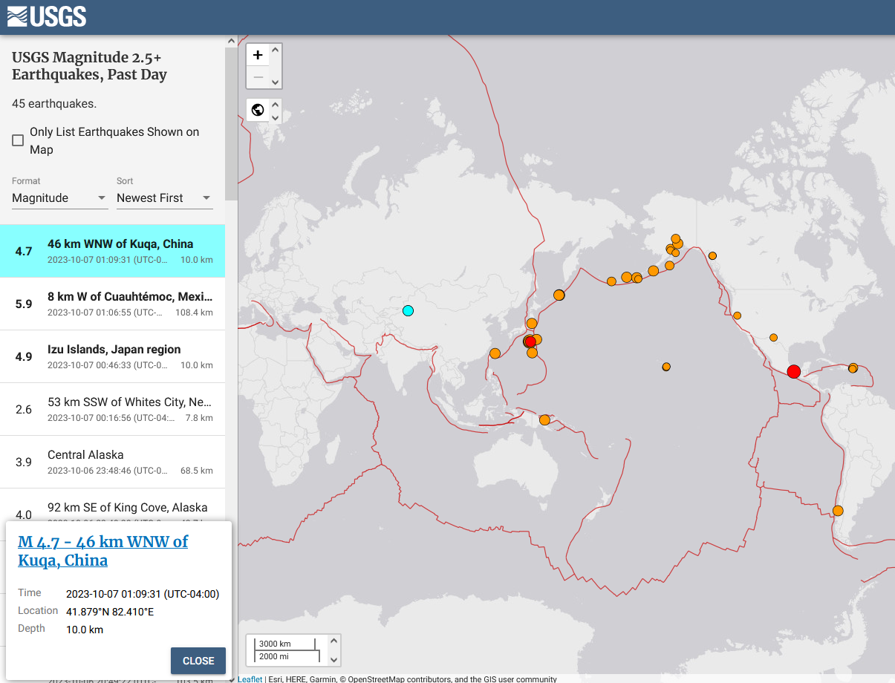Open the globe map-layers control

coord(258,110)
